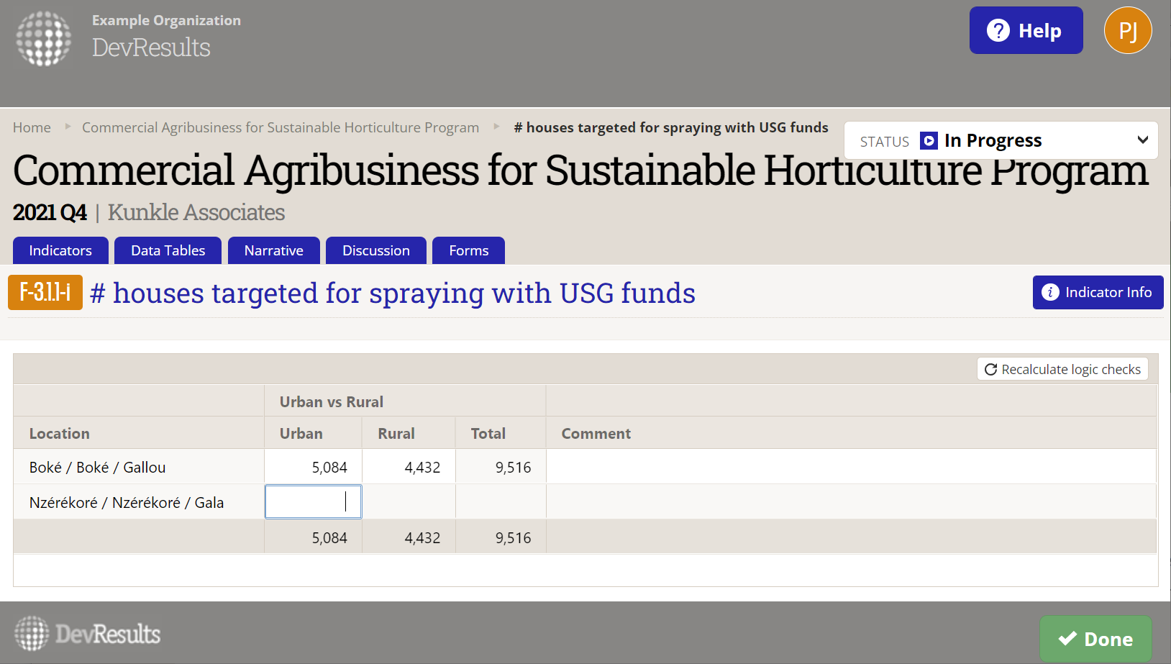This screenshot has height=664, width=1171.
Task: Switch to the Indicators tab
Action: (x=60, y=250)
